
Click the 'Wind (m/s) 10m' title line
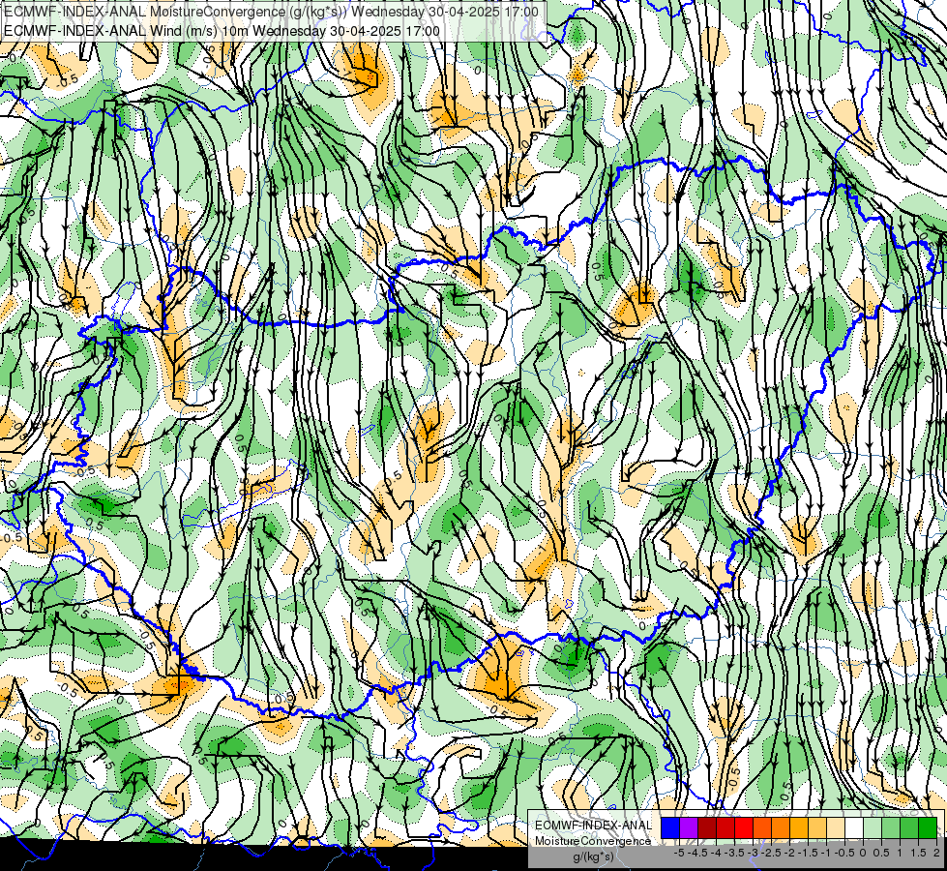pos(222,31)
